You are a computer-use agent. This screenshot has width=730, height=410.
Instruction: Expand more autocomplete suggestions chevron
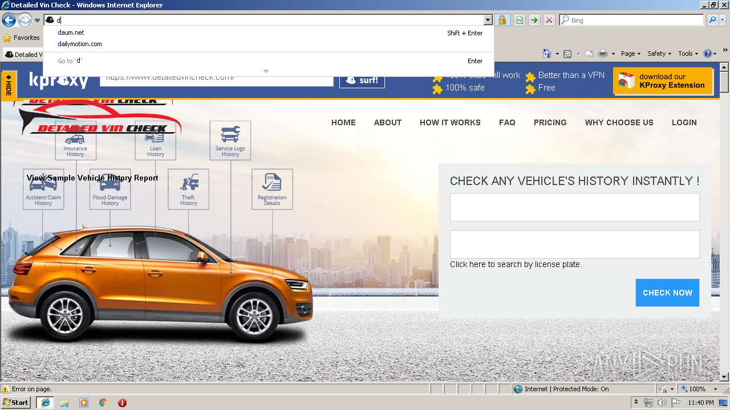(266, 71)
